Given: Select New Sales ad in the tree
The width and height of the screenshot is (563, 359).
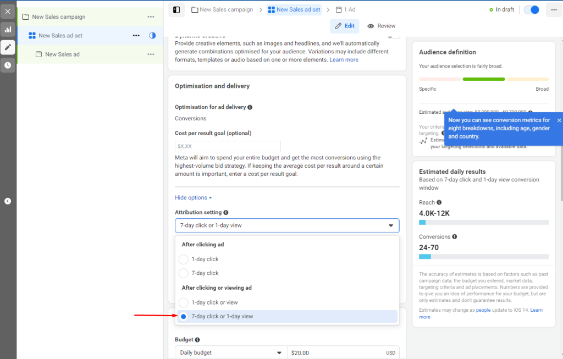Looking at the screenshot, I should tap(63, 54).
